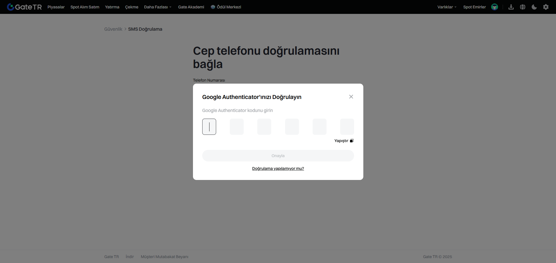Click the download app icon

click(511, 7)
